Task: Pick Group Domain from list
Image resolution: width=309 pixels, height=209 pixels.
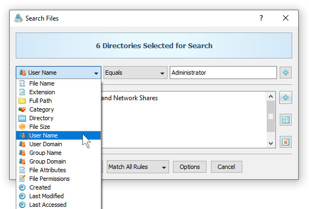Action: [59, 161]
